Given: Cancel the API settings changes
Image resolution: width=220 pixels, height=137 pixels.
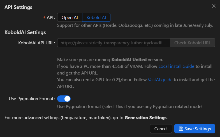Looking at the screenshot, I should pyautogui.click(x=161, y=129).
